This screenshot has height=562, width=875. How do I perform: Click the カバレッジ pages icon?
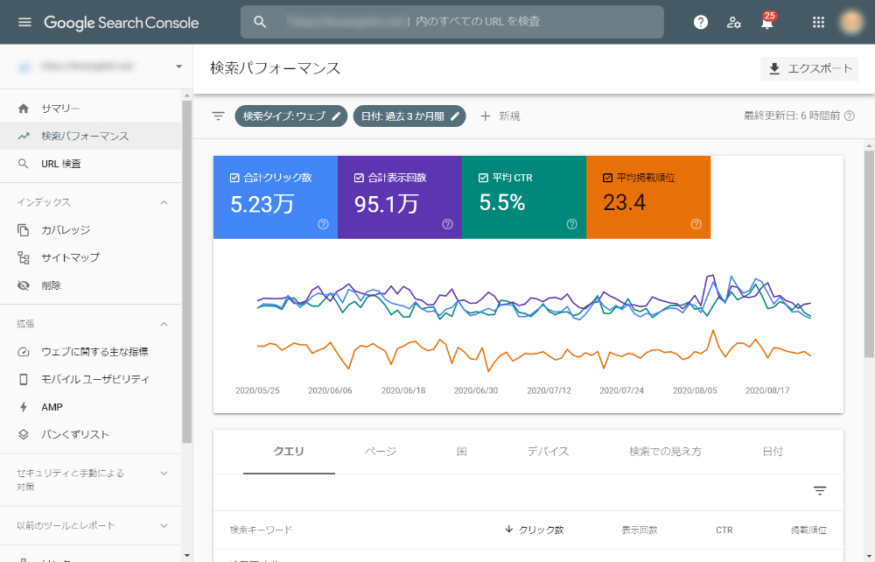[x=24, y=230]
